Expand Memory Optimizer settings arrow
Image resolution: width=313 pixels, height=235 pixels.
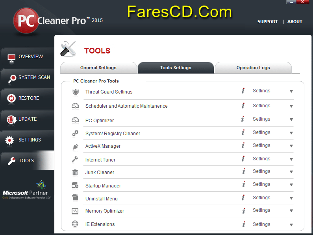[291, 211]
